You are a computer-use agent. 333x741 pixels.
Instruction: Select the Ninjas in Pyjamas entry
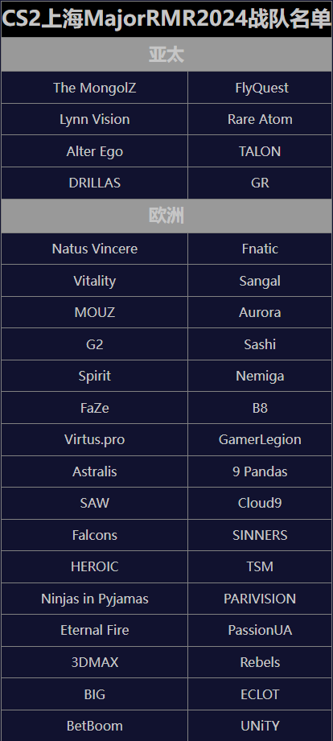coord(94,599)
